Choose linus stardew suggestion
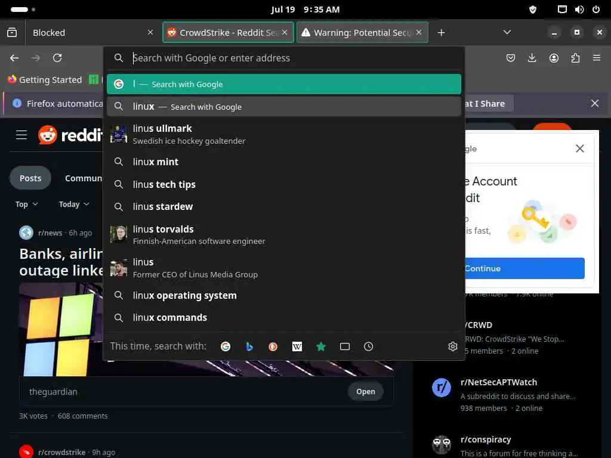Viewport: 611px width, 458px height. tap(284, 206)
